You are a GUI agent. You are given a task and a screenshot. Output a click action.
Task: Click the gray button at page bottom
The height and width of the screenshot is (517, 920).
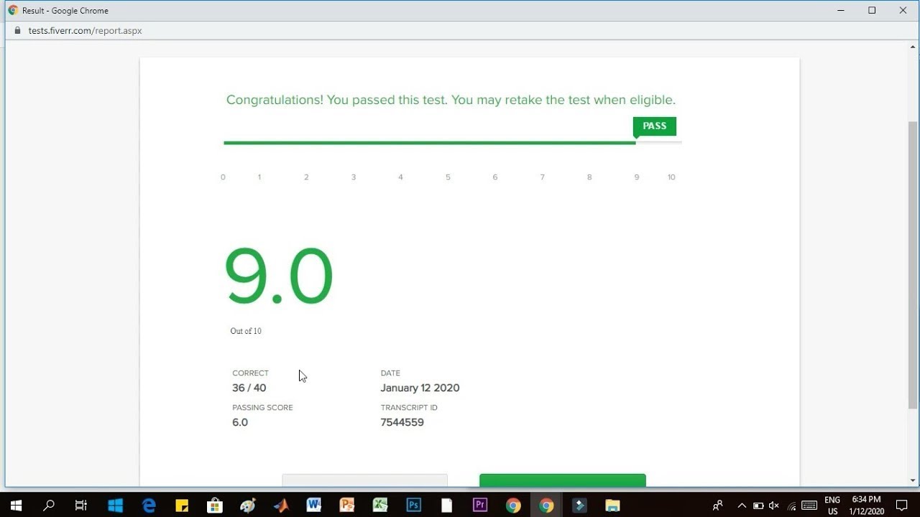point(364,480)
